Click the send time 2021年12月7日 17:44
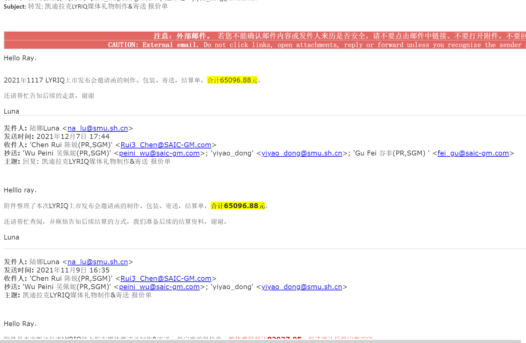This screenshot has height=343, width=526. click(x=73, y=137)
